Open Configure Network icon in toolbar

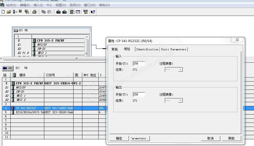(85, 12)
